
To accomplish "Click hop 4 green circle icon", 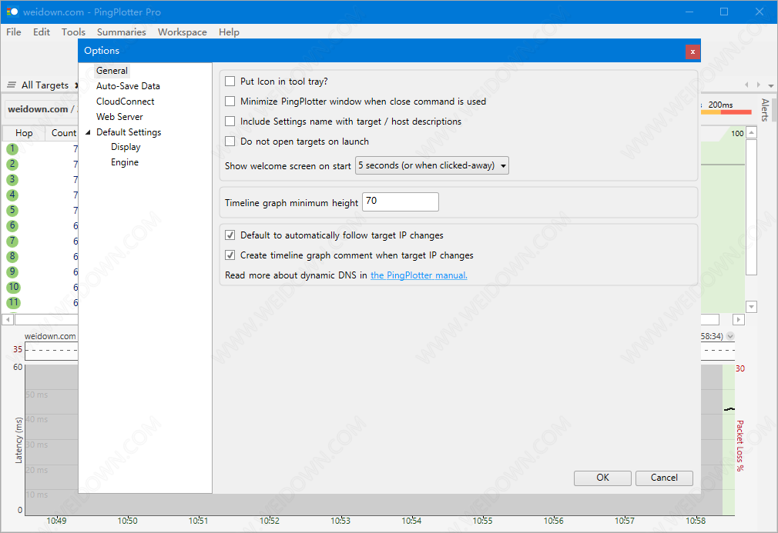I will click(x=12, y=195).
